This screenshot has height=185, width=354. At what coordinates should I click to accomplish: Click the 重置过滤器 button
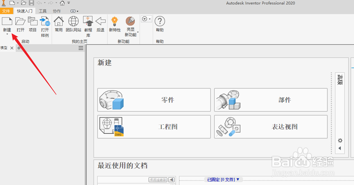click(158, 180)
